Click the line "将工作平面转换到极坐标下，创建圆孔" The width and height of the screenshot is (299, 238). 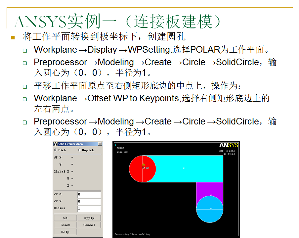point(104,36)
